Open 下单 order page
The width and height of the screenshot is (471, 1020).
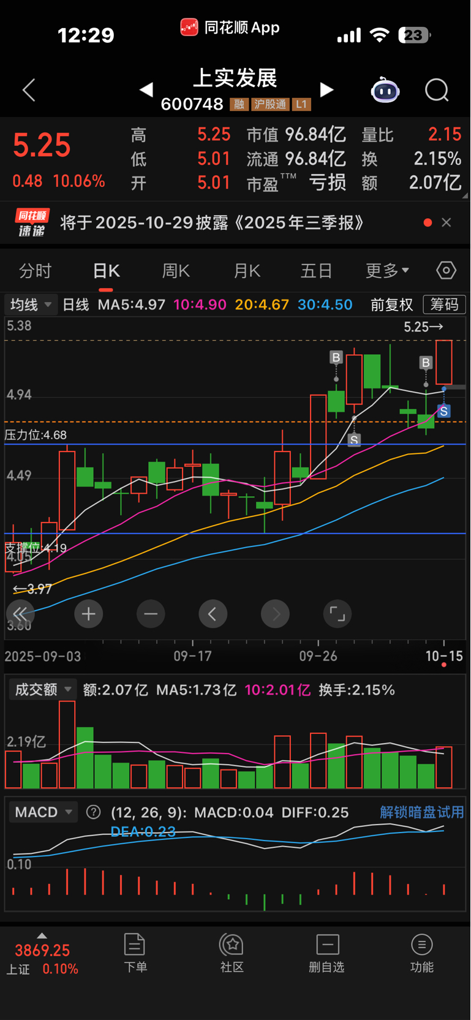click(135, 953)
